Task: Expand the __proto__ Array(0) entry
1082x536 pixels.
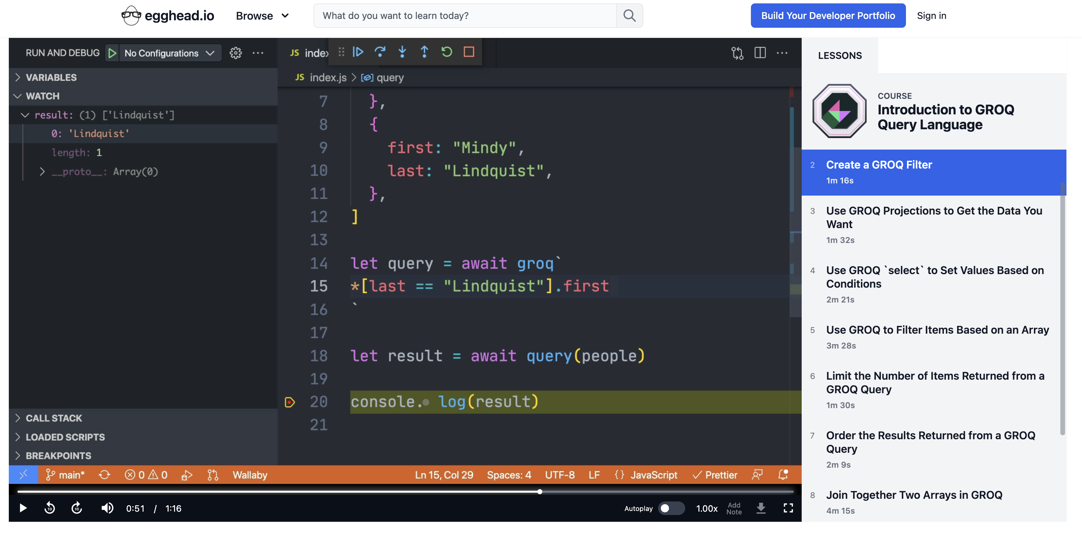Action: [x=42, y=172]
